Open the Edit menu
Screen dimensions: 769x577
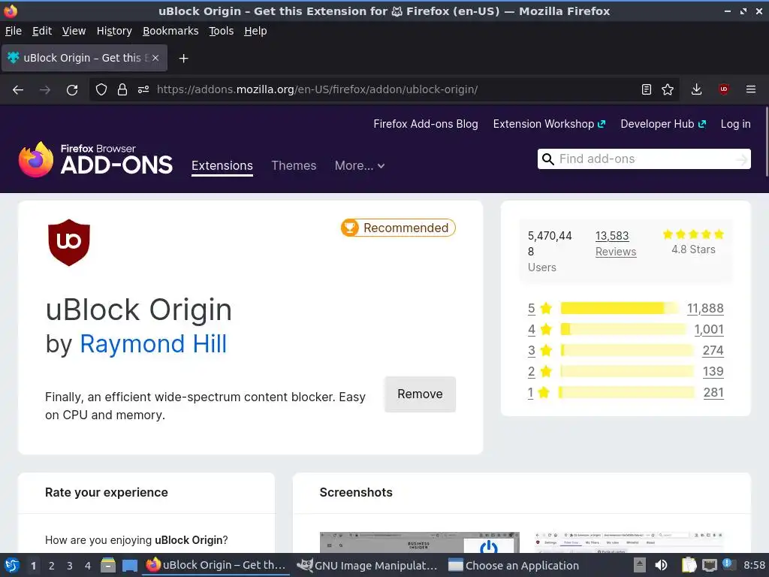42,31
